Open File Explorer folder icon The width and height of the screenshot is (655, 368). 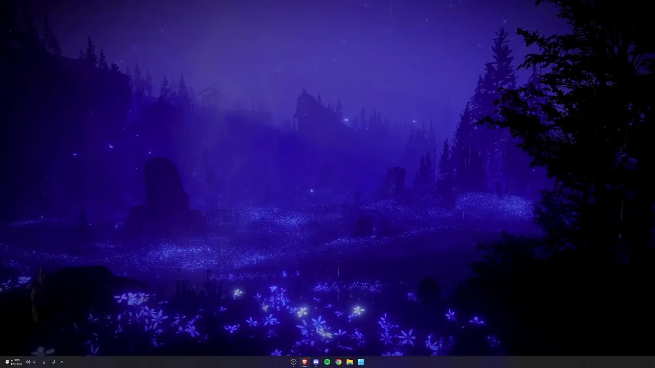(350, 362)
